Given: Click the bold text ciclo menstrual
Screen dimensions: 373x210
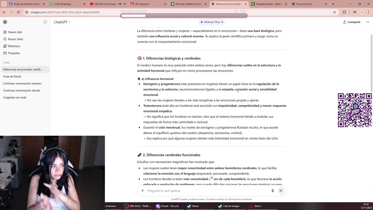Looking at the screenshot, I should tap(169, 127).
